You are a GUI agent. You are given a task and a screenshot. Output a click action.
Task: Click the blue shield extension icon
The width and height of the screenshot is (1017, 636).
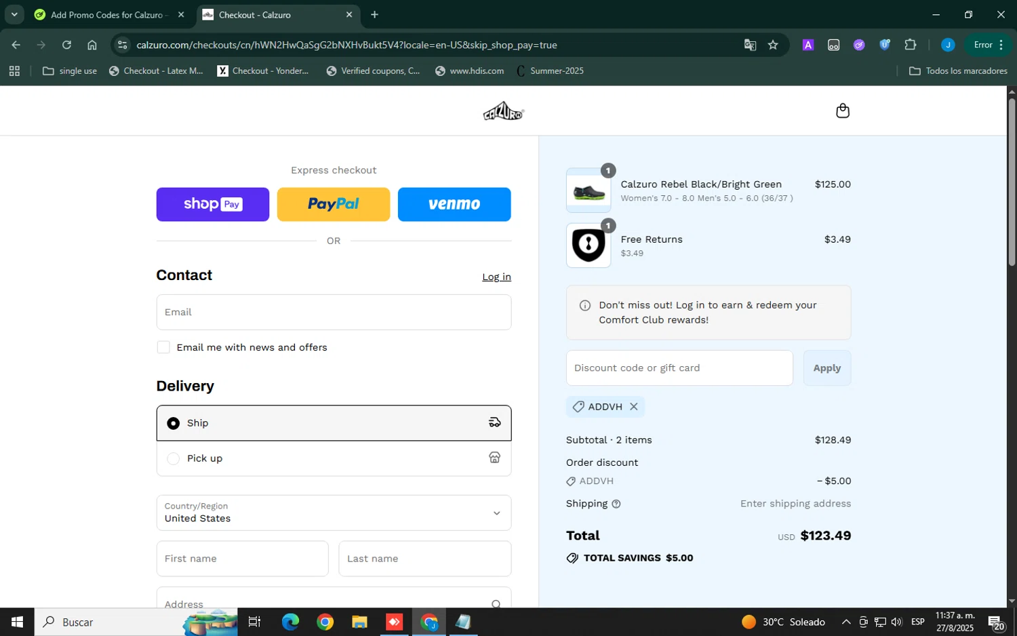(x=885, y=45)
